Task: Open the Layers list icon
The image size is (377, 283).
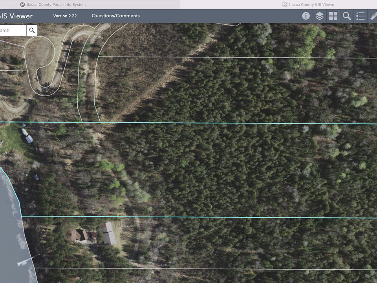Action: tap(320, 16)
